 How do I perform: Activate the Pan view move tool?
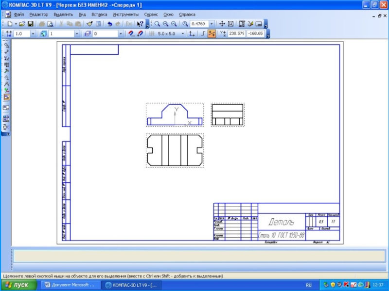(x=222, y=24)
